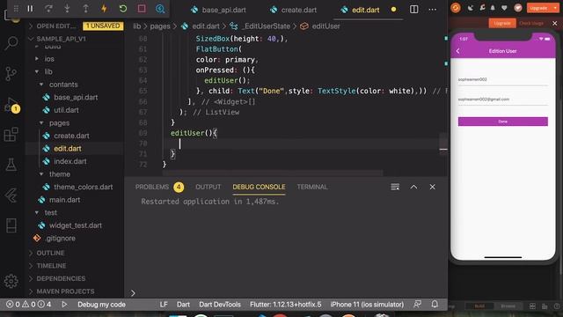
Task: Expand the OPEN EDITORS section
Action: (56, 26)
